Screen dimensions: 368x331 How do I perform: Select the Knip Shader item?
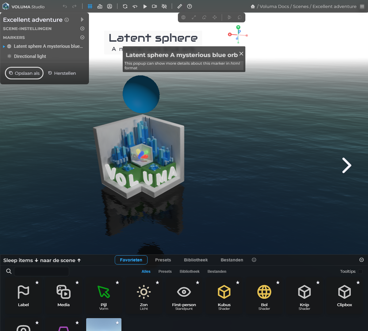pyautogui.click(x=305, y=296)
